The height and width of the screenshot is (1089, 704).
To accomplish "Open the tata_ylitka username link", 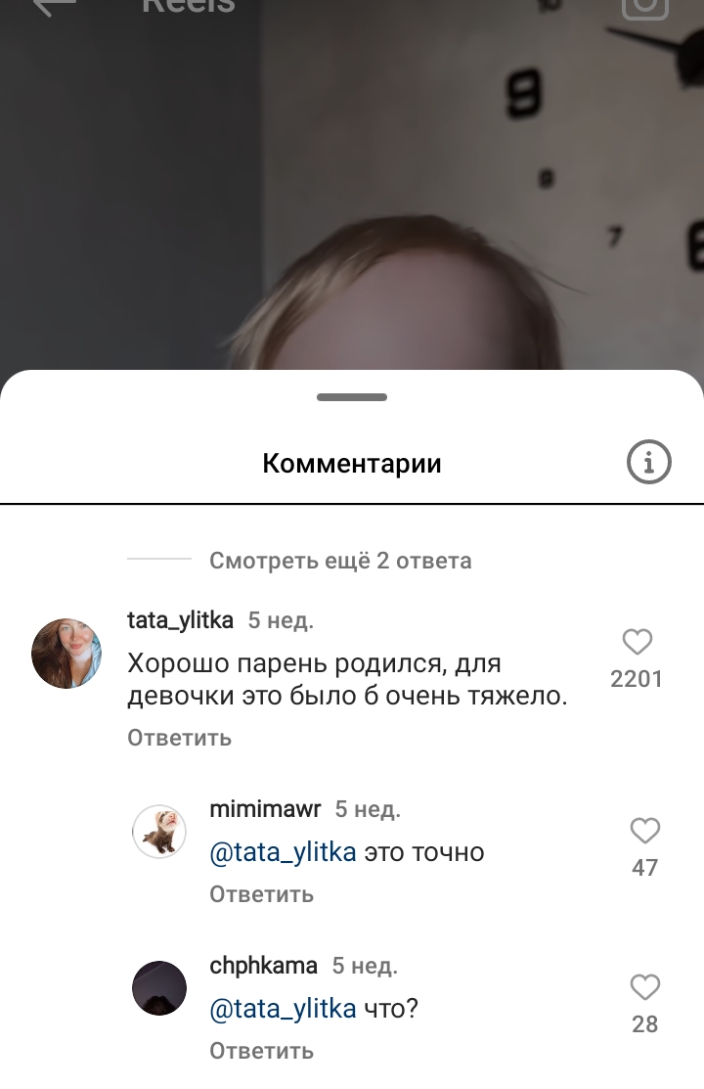I will pos(181,620).
